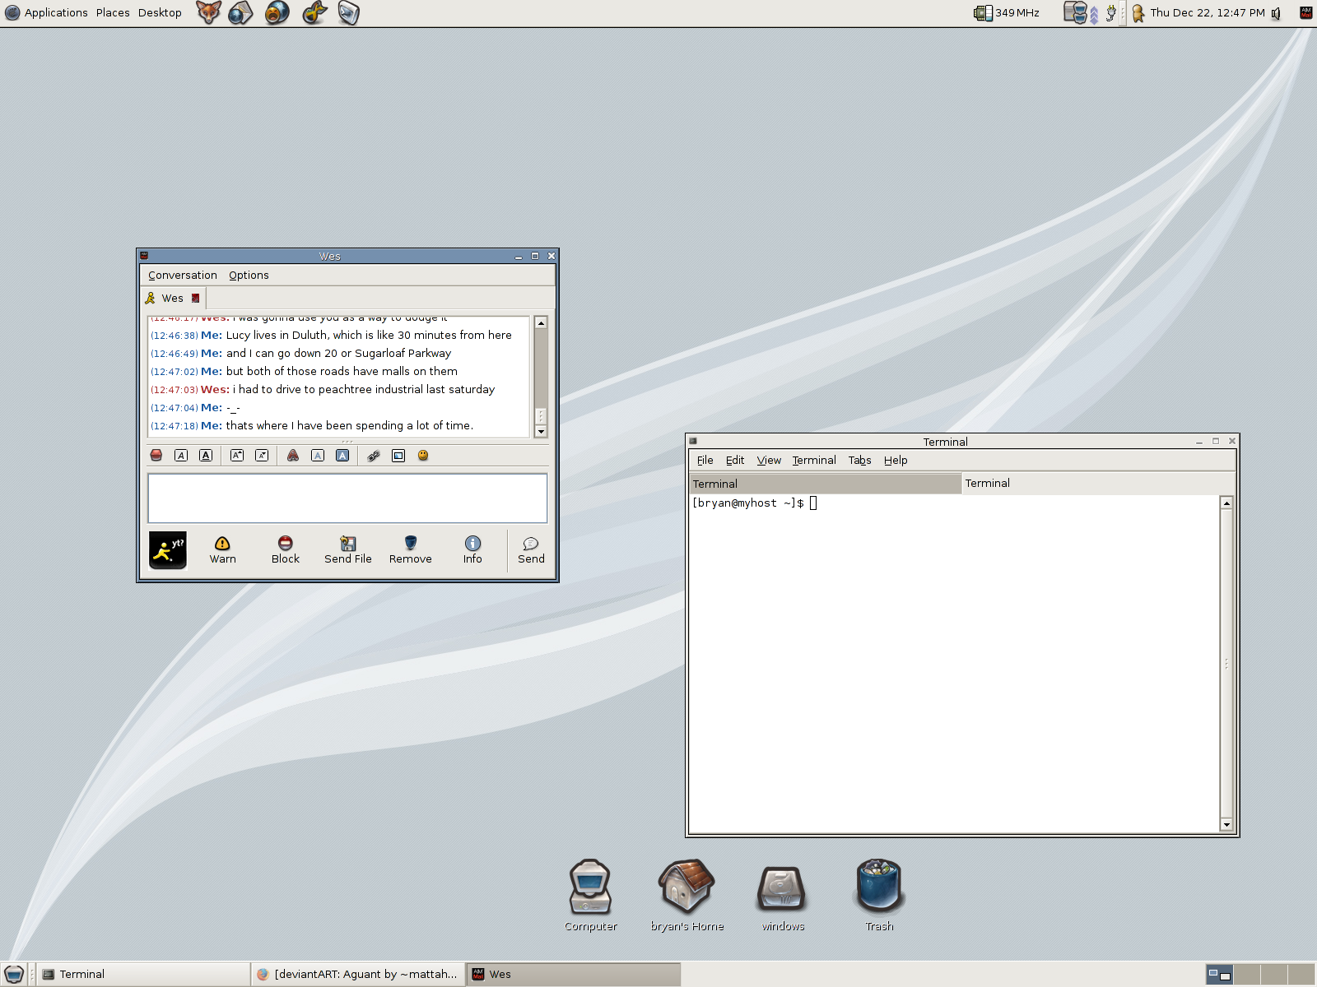Decrease font size in Wes conversation
This screenshot has height=987, width=1317.
(x=262, y=456)
